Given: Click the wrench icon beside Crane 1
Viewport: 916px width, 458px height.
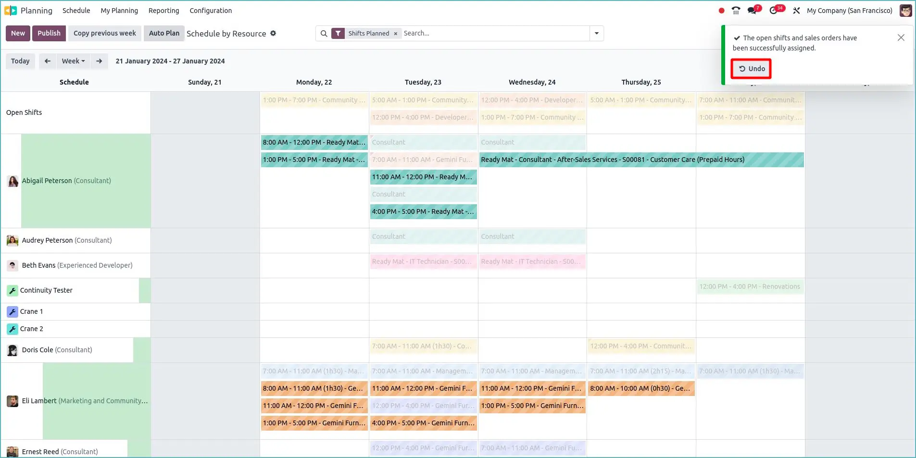Looking at the screenshot, I should pos(12,311).
